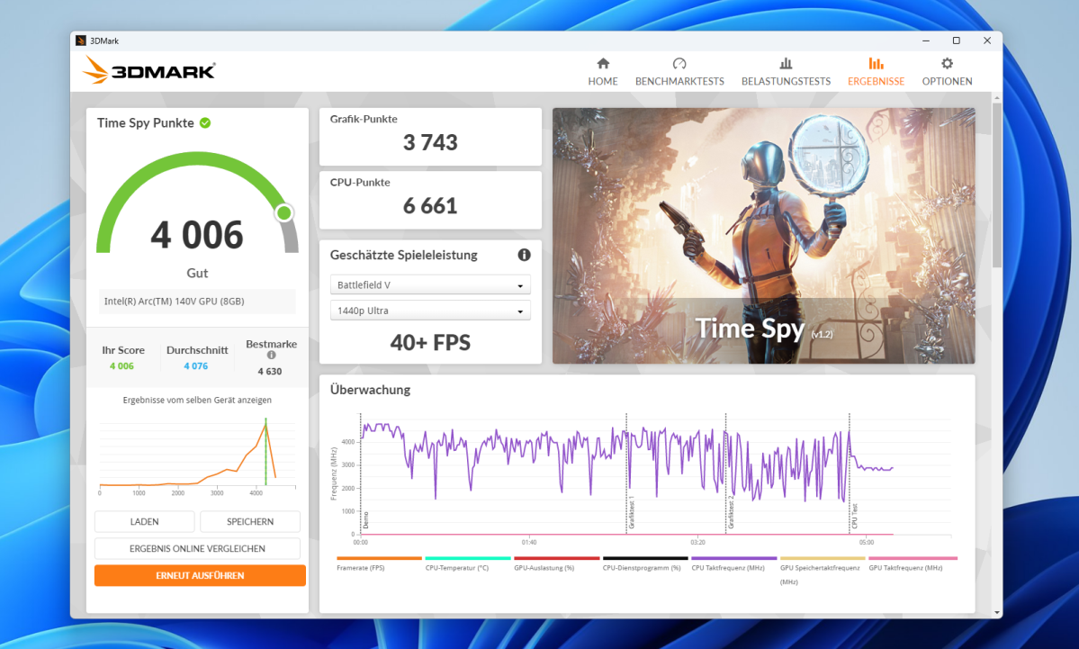Toggle the Framerate (FPS) legend swatch
The width and height of the screenshot is (1079, 649).
(379, 558)
